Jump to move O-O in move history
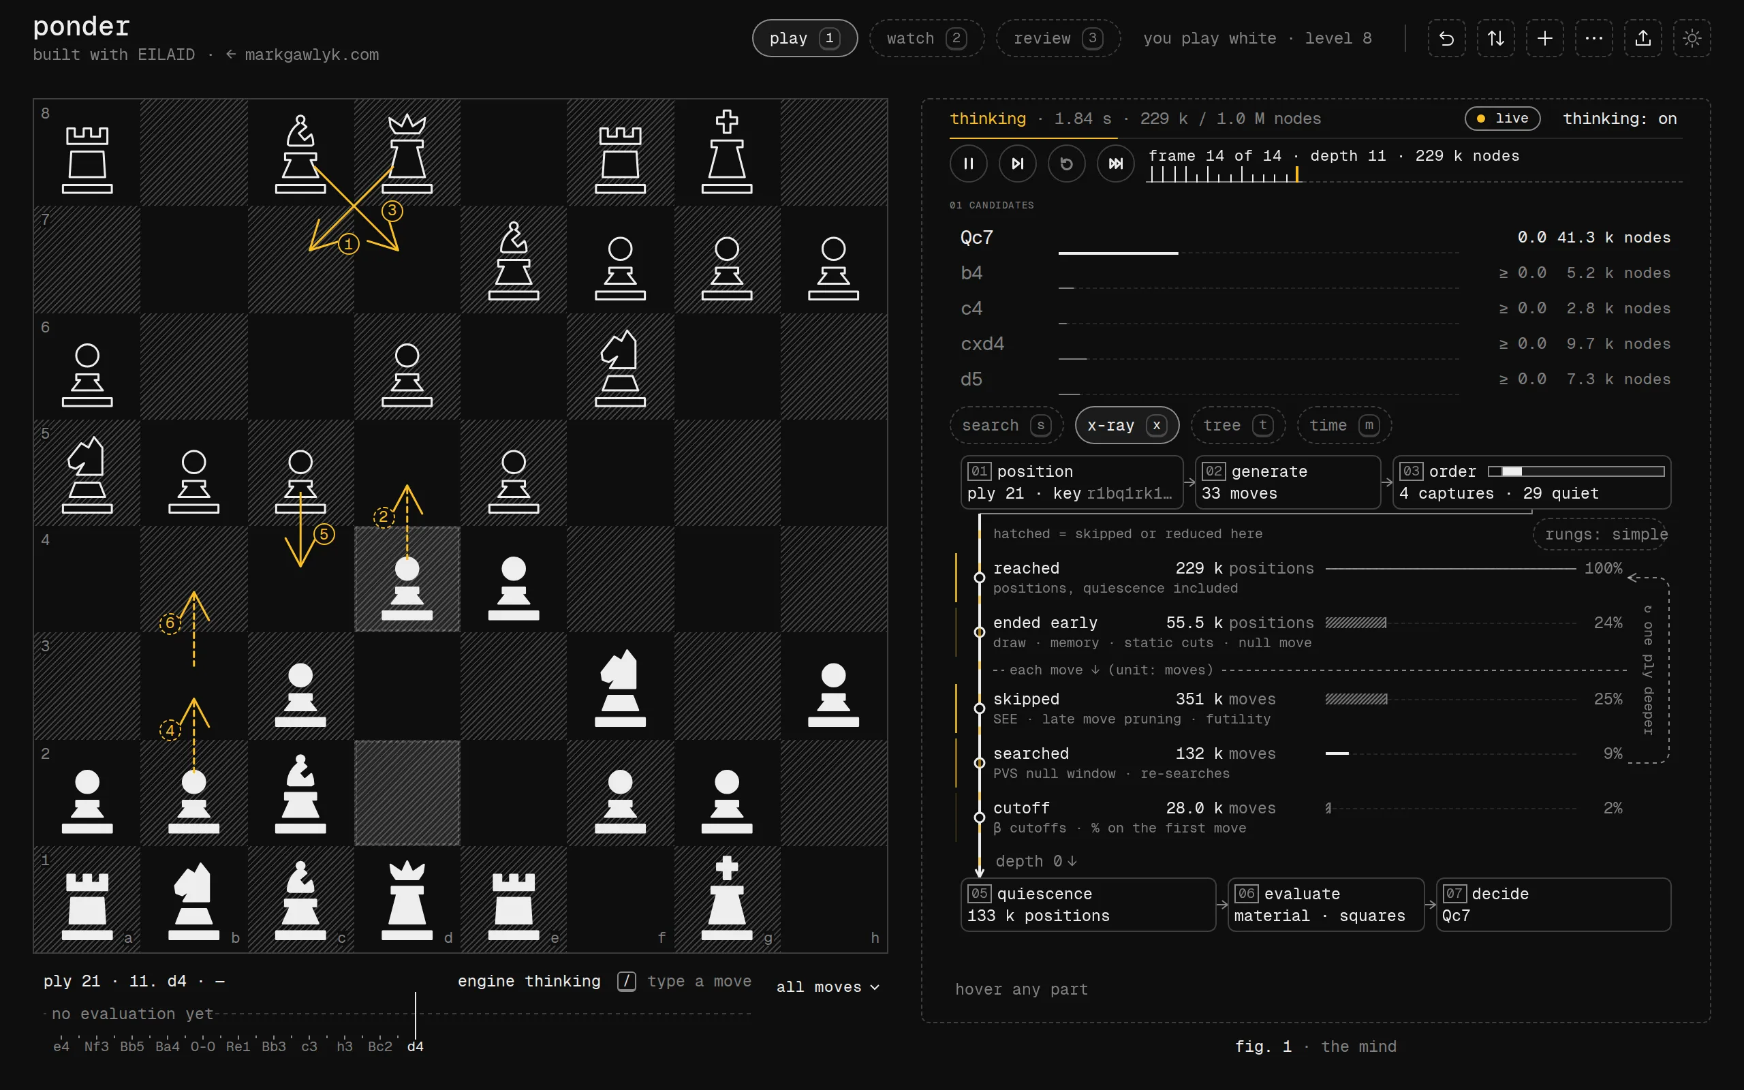This screenshot has width=1744, height=1090. tap(202, 1046)
